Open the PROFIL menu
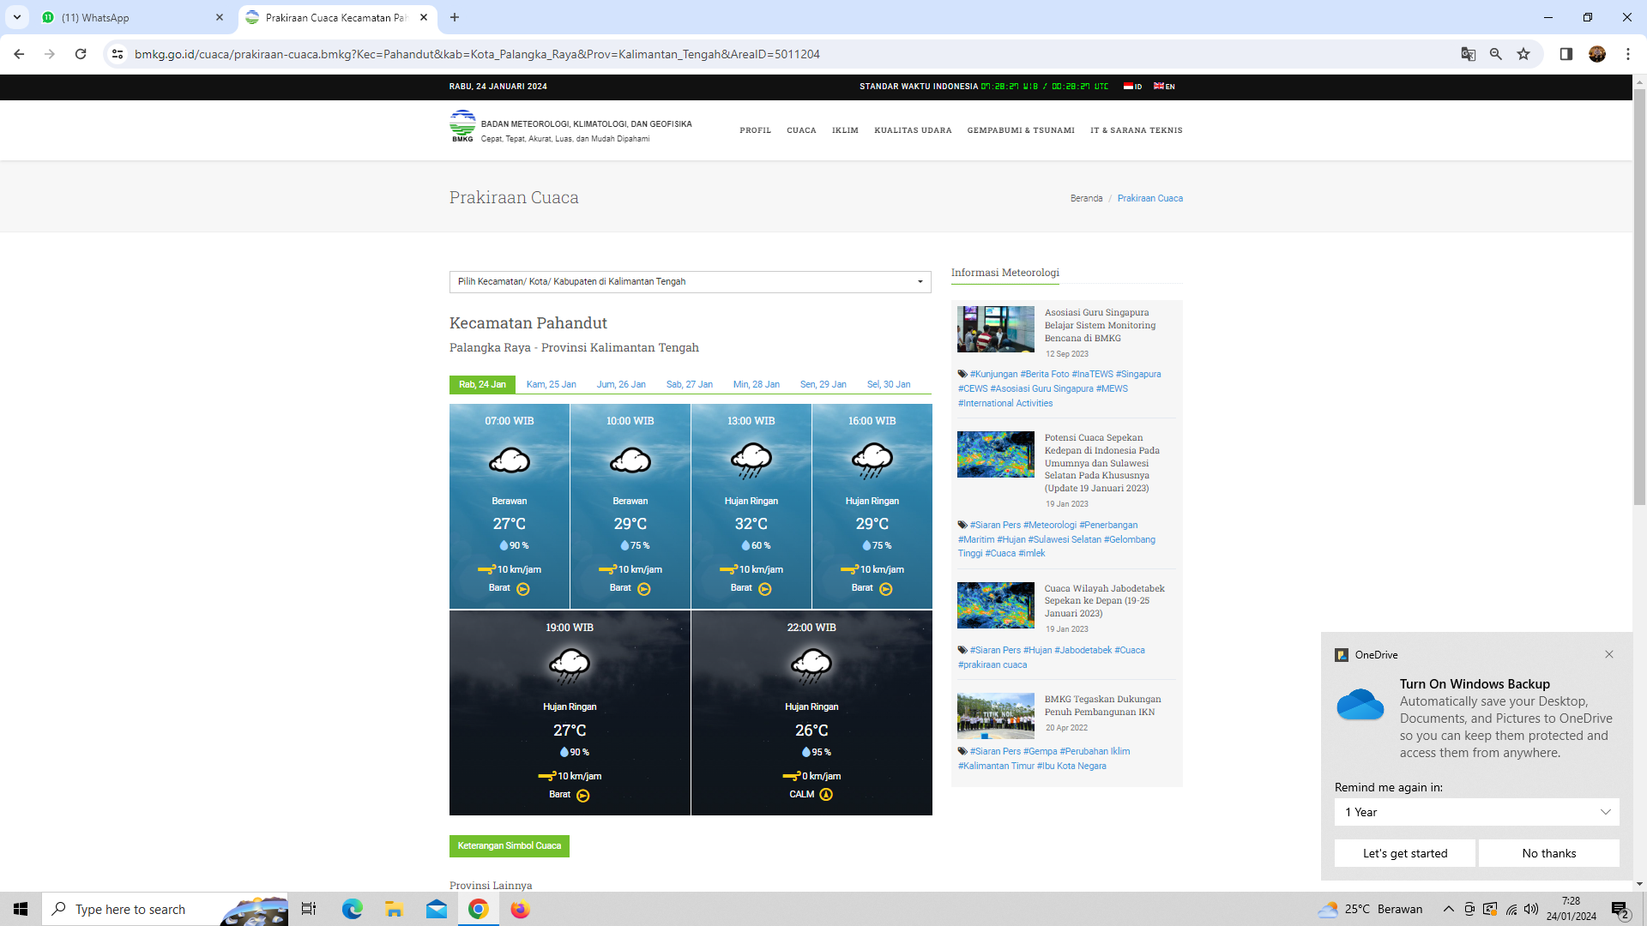1647x926 pixels. pos(755,130)
